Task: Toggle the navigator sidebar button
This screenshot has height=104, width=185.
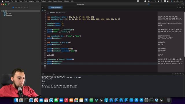Action: pos(9,4)
